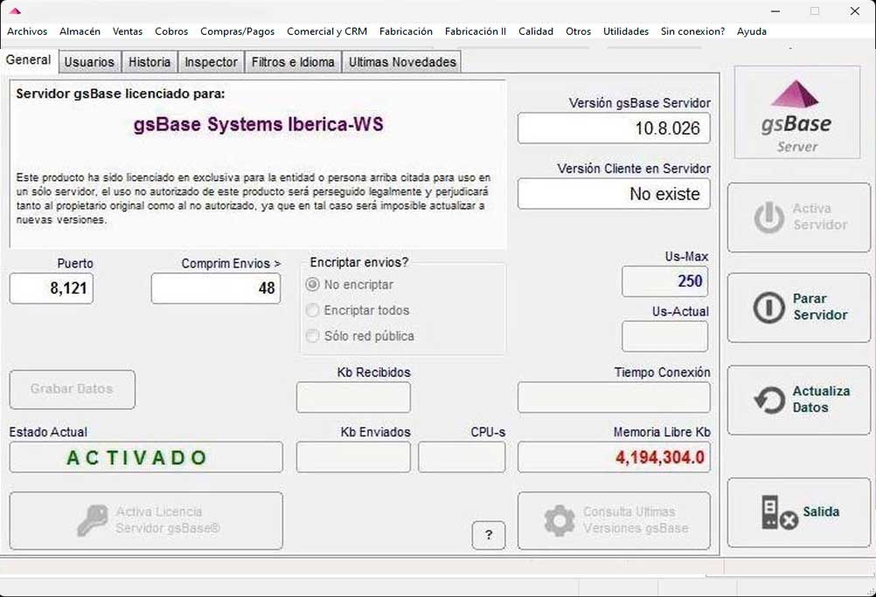Click the Actualiza Datos button label
Image resolution: width=876 pixels, height=597 pixels.
tap(821, 399)
